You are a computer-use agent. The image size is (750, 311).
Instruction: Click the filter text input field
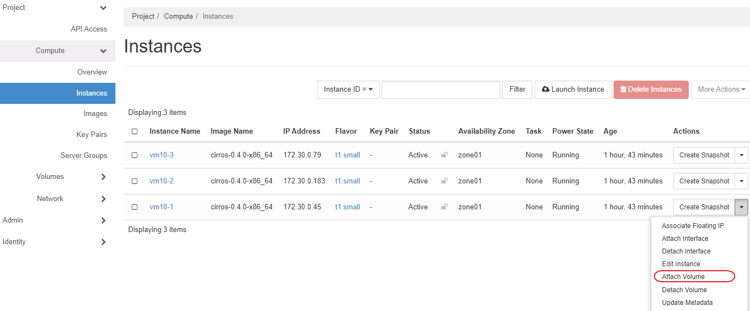click(x=441, y=89)
